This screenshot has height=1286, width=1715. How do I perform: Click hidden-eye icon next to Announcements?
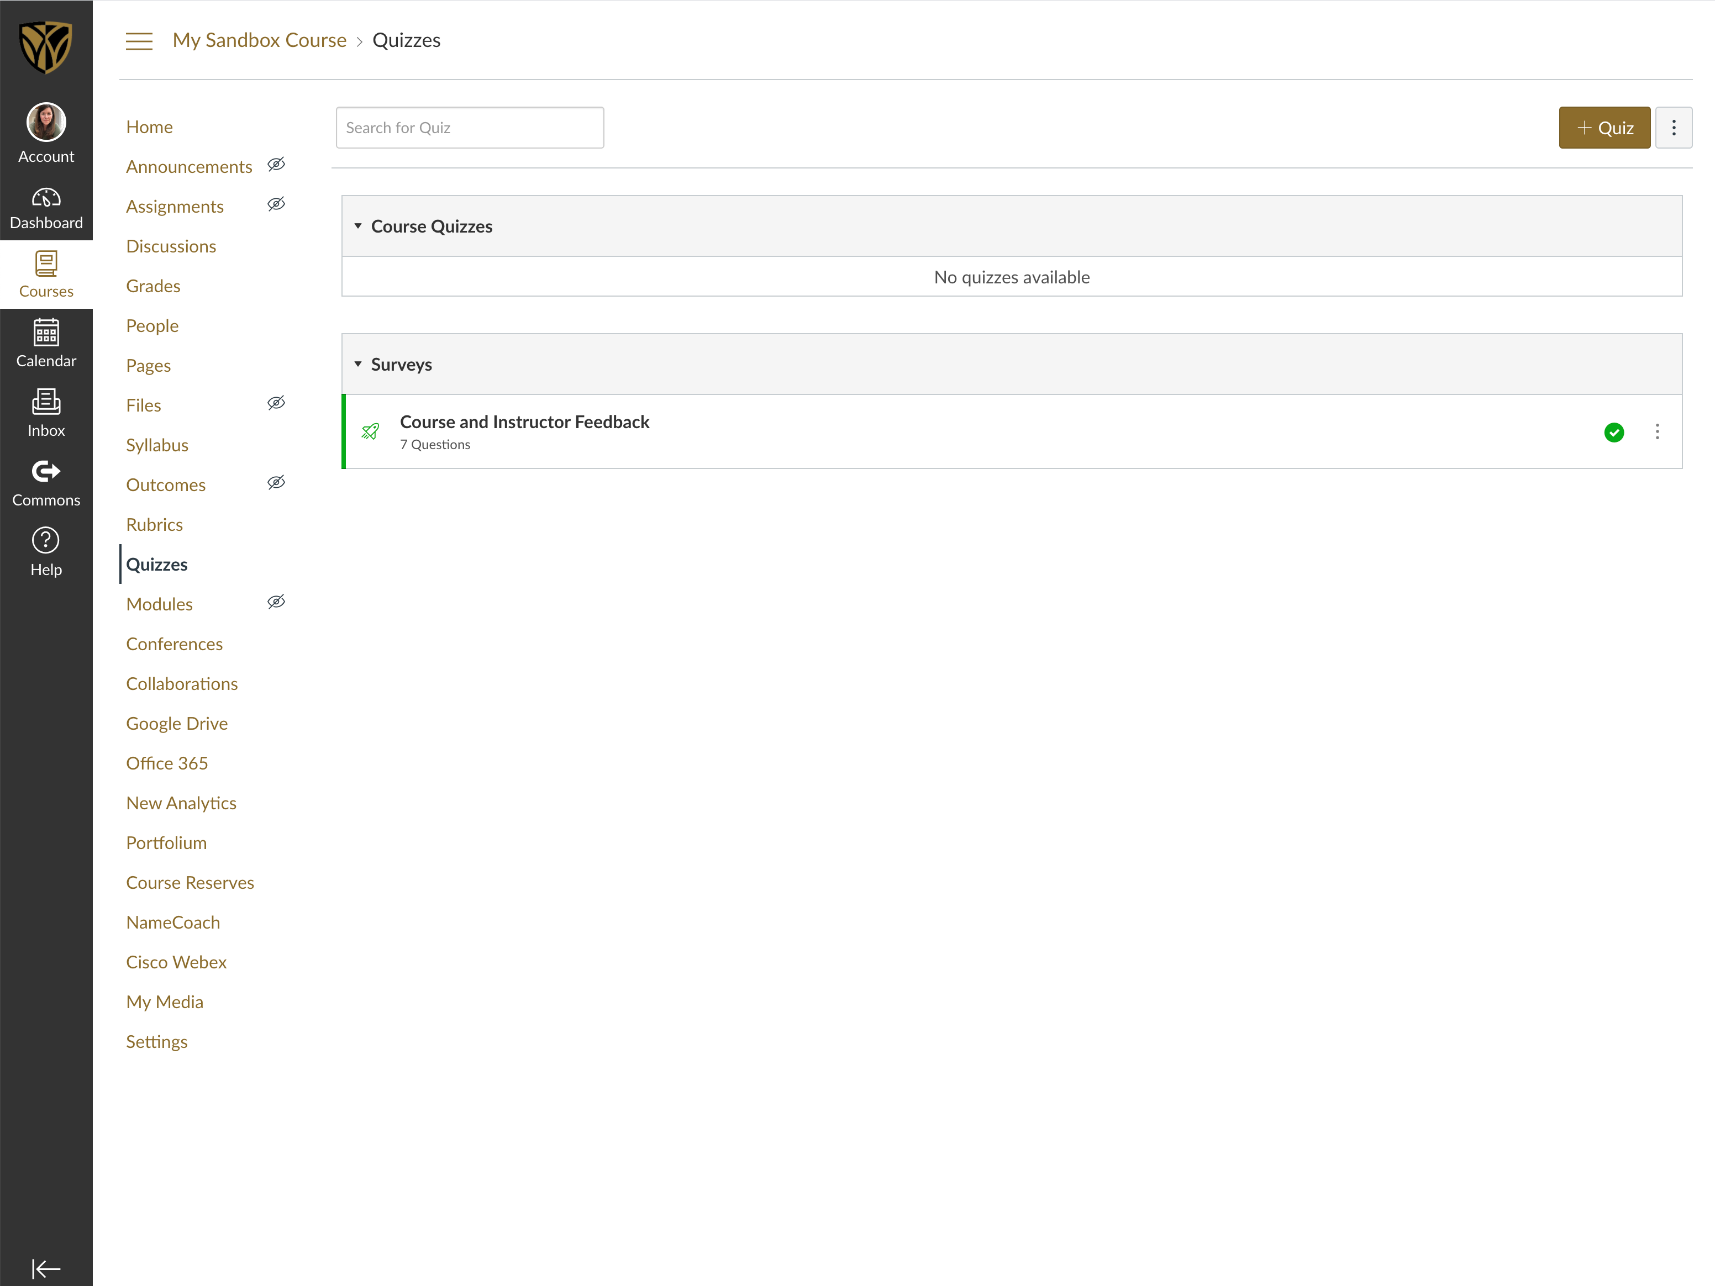276,164
